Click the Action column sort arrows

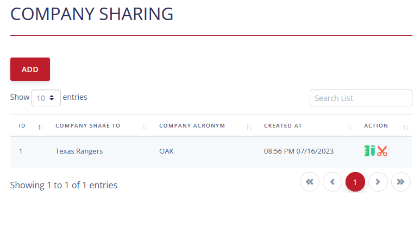tap(405, 127)
